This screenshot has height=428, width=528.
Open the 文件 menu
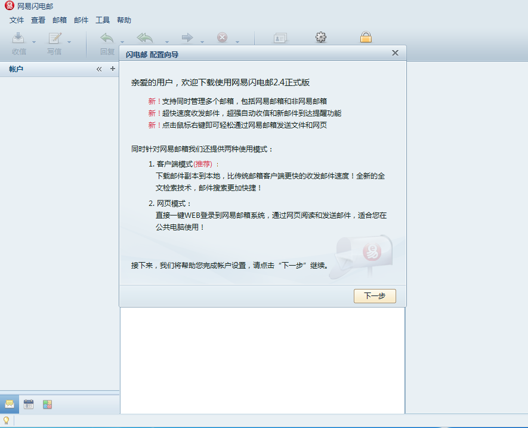[17, 20]
